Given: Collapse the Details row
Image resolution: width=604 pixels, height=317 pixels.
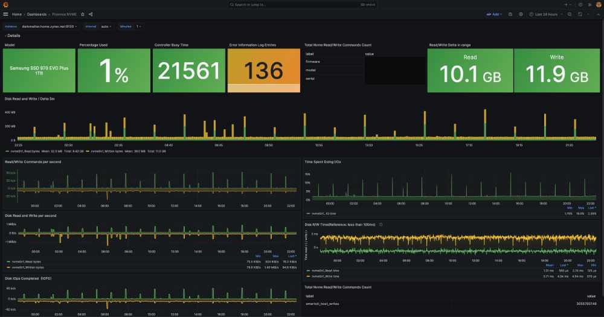Looking at the screenshot, I should click(x=13, y=36).
